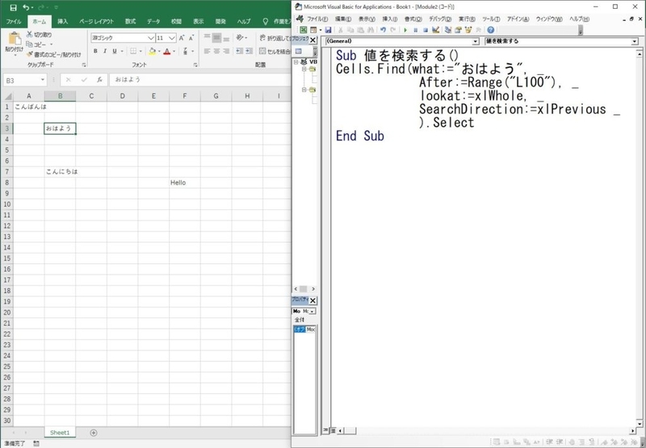This screenshot has width=646, height=448.
Task: Close the Project Explorer pane
Action: tap(313, 40)
